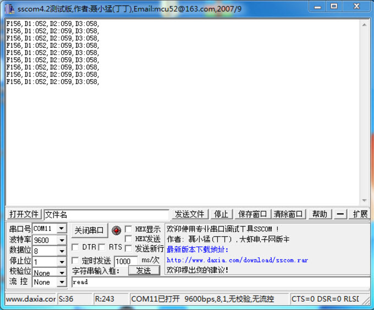The image size is (374, 310).
Task: Click the string input field containing read
Action: [x=221, y=282]
